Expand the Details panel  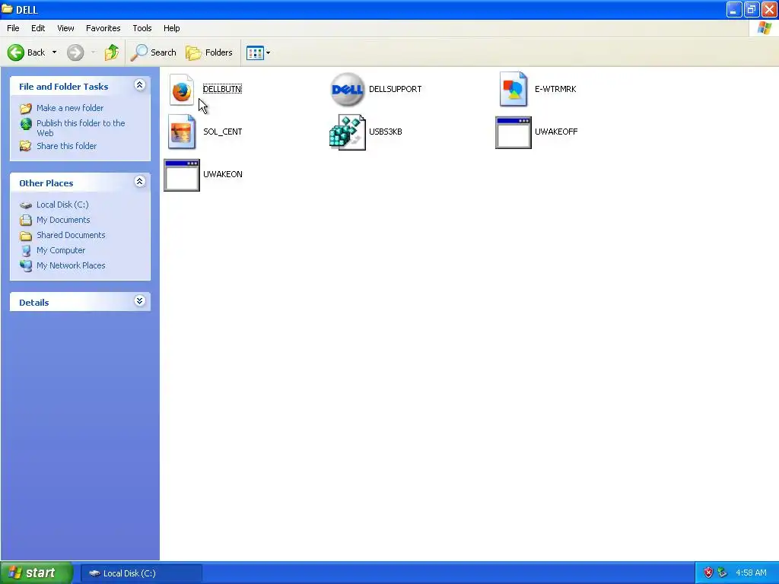(x=140, y=300)
